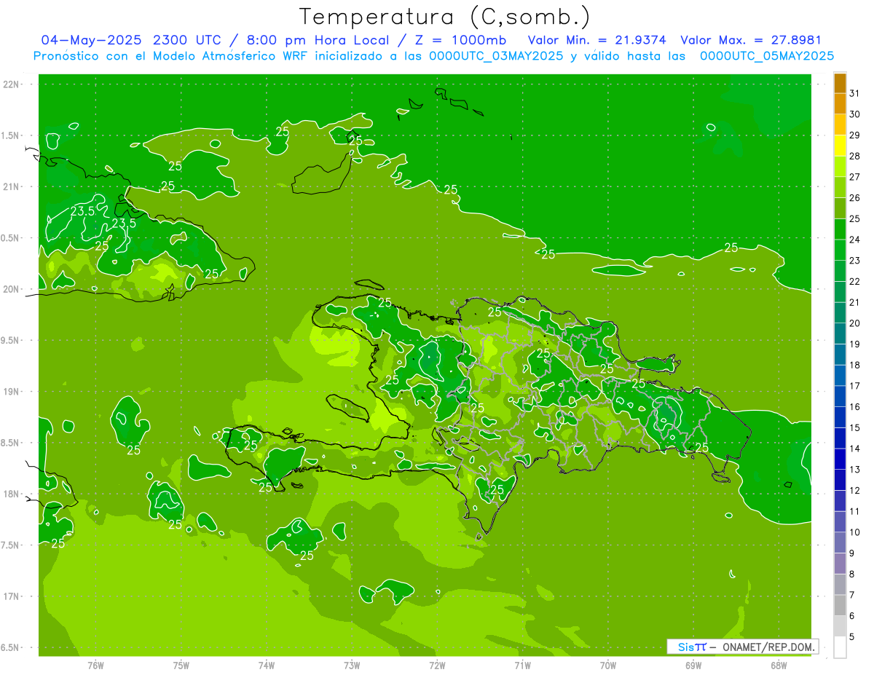Select the '04-May-2025 2300 UTC' timestamp
The height and width of the screenshot is (675, 874).
(134, 40)
